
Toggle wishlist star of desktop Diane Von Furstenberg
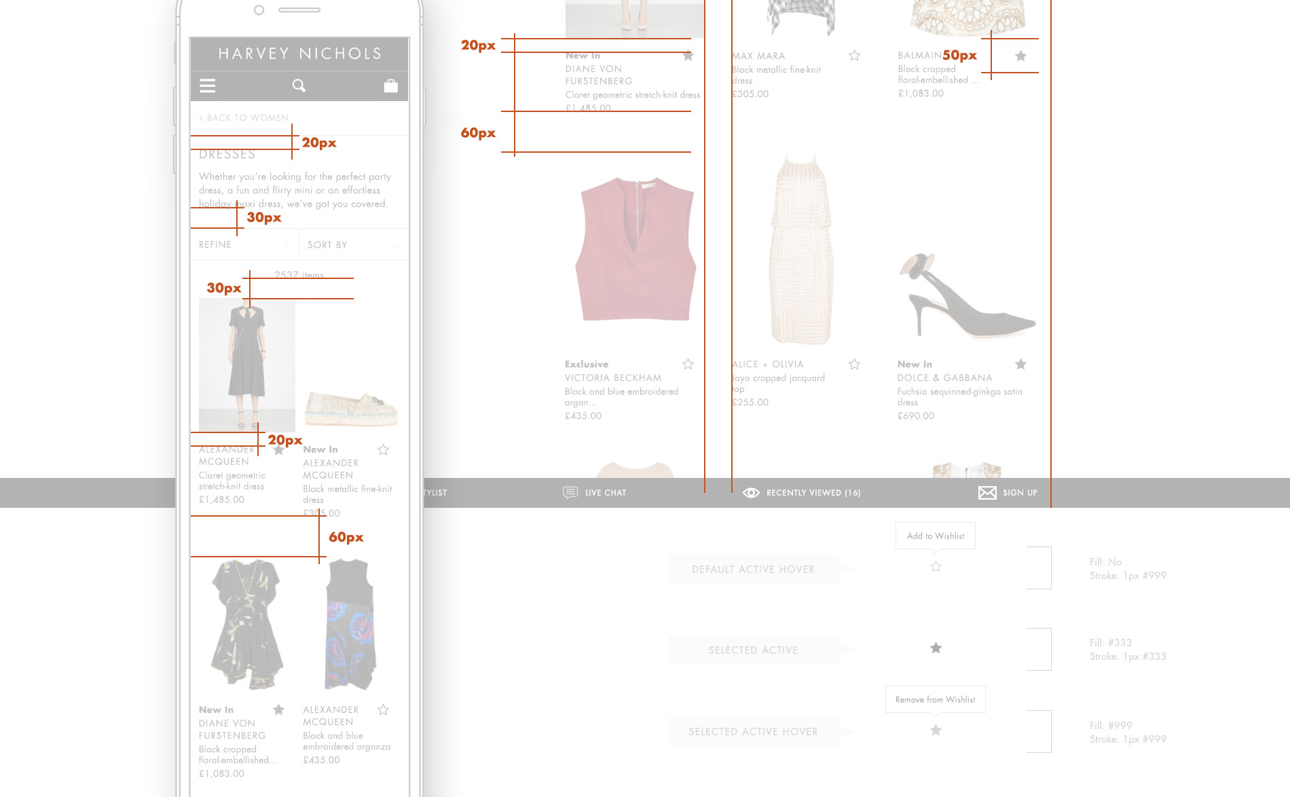tap(688, 56)
